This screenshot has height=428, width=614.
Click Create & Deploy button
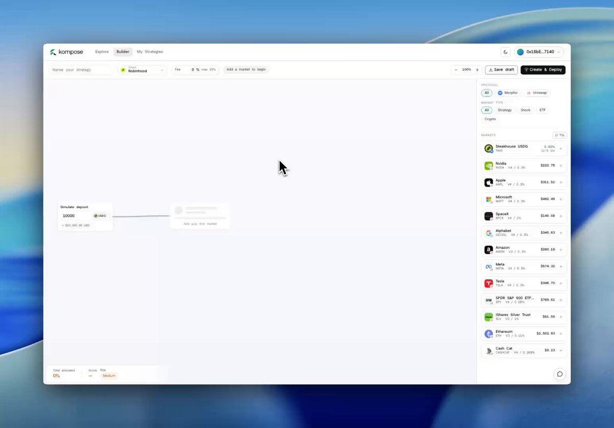tap(543, 70)
